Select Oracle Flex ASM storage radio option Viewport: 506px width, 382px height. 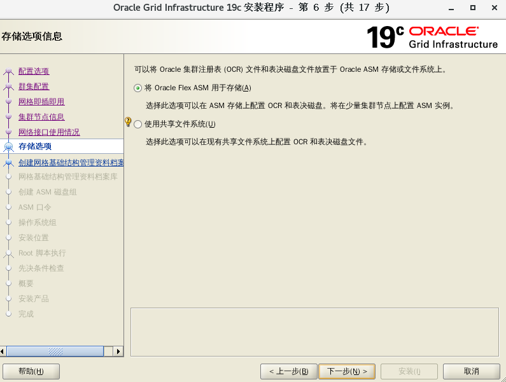137,88
